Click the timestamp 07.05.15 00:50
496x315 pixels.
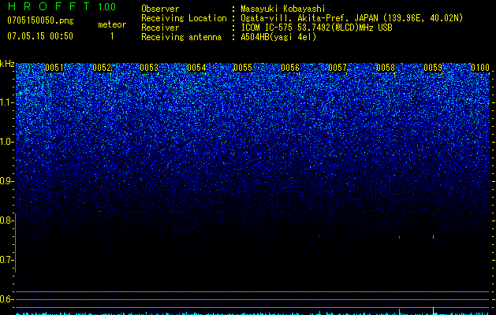pos(40,36)
